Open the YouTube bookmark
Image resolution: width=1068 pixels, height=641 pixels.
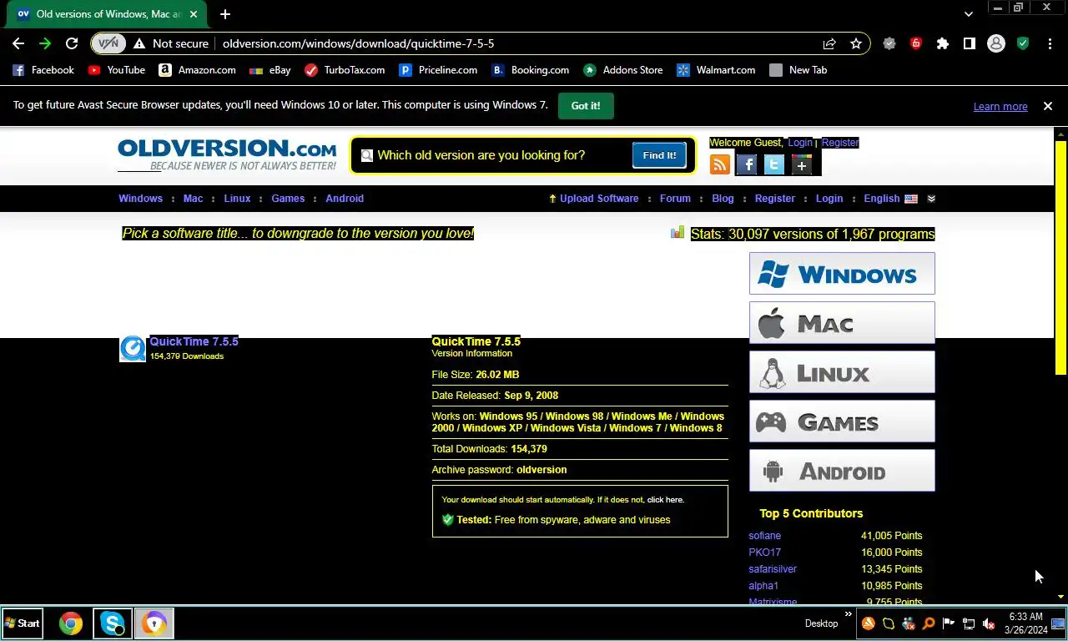pos(117,70)
